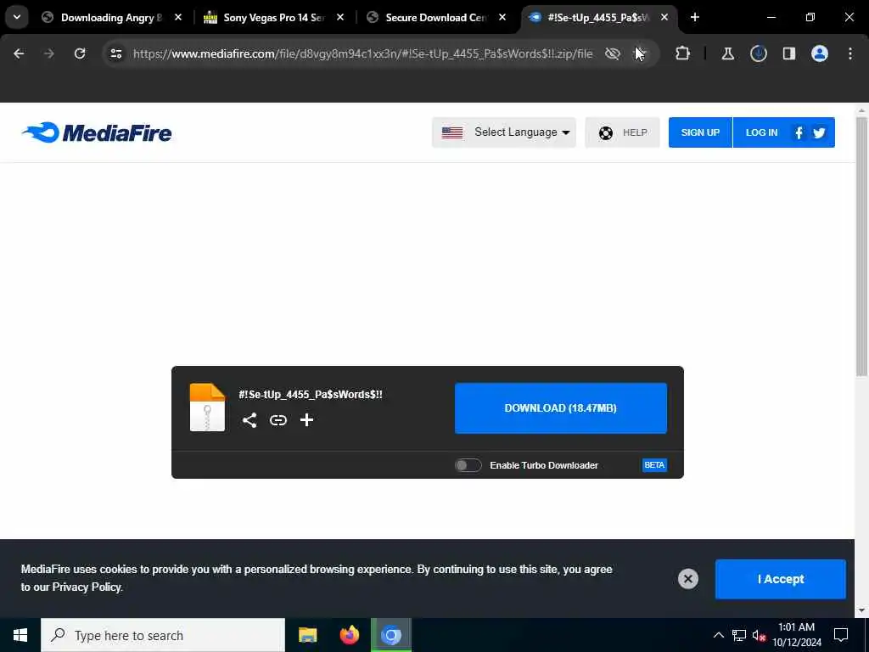The image size is (869, 652).
Task: Open the share icon for the file
Action: [x=249, y=420]
